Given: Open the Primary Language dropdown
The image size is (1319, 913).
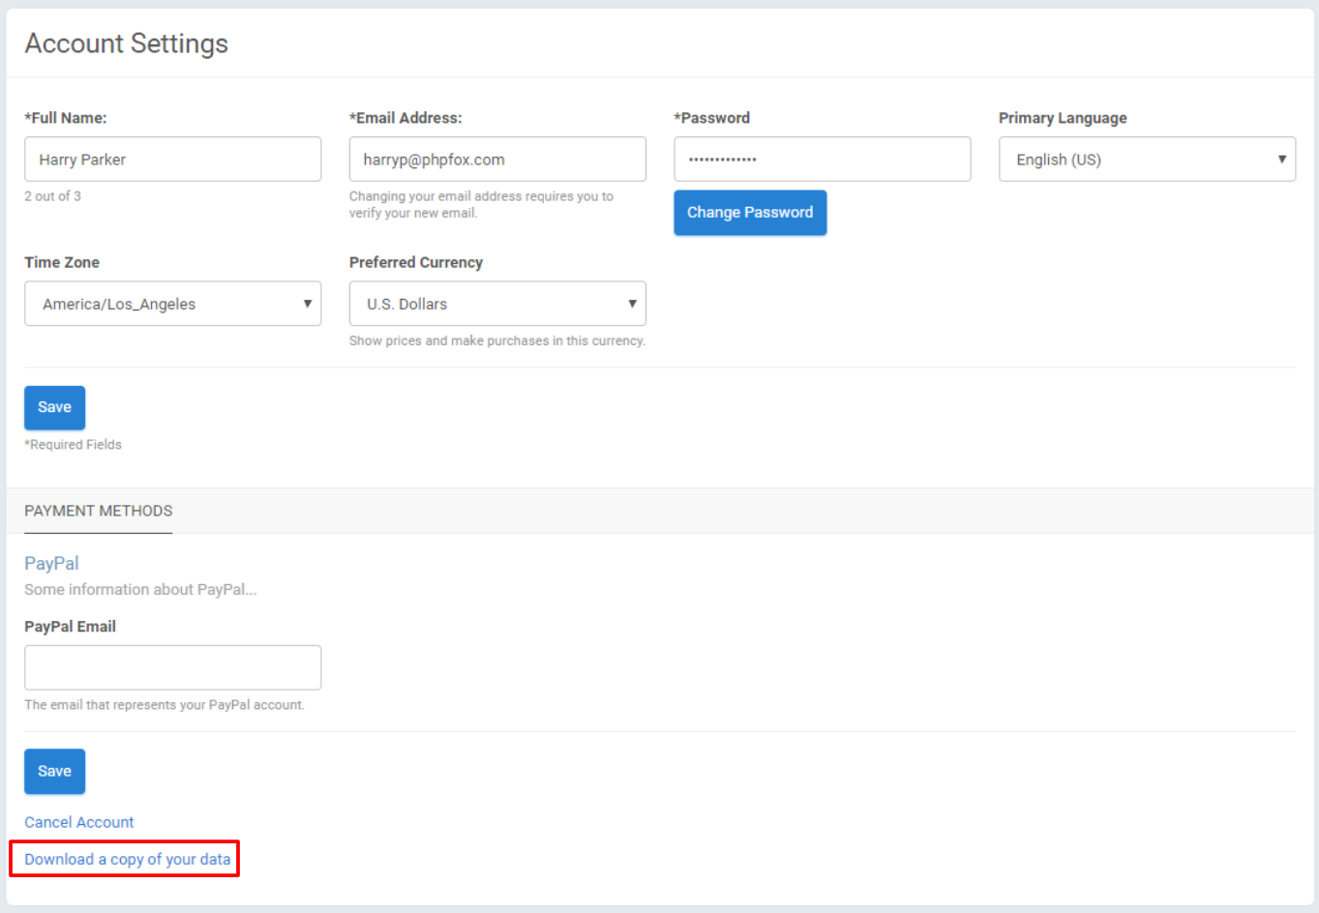Looking at the screenshot, I should (1146, 160).
